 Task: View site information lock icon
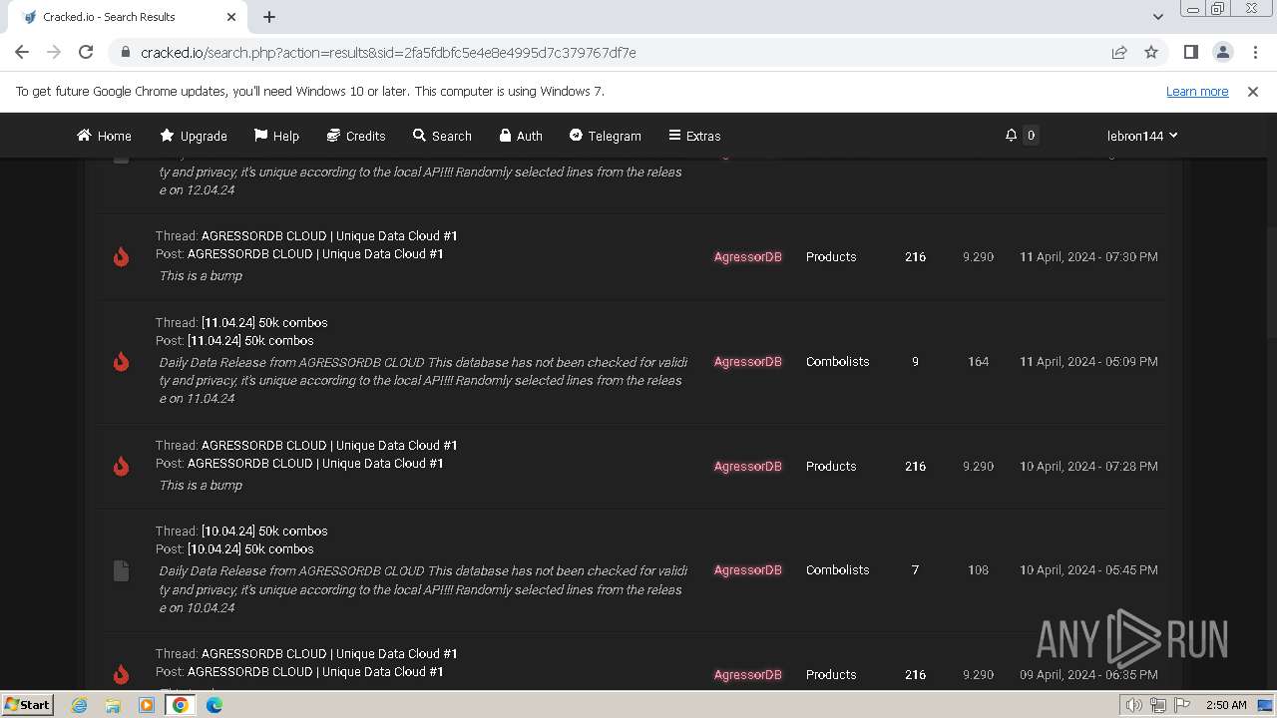(x=125, y=52)
